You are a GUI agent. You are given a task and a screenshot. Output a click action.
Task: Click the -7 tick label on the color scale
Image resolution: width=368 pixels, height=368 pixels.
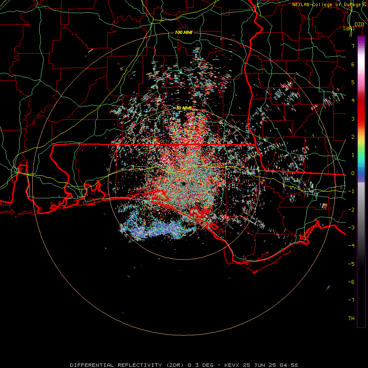(351, 300)
